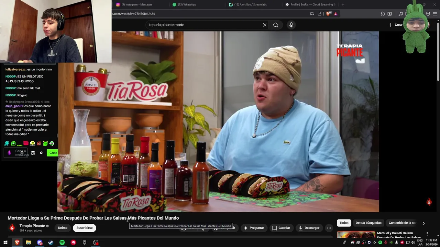Clear the YouTube search box text
This screenshot has height=247, width=440.
tap(265, 25)
